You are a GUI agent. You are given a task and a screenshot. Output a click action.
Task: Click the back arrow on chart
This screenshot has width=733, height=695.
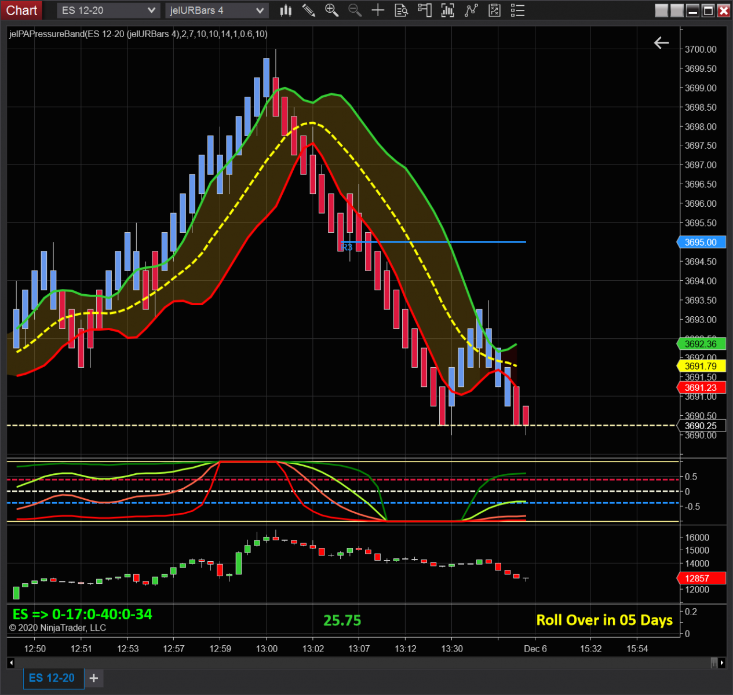[661, 43]
